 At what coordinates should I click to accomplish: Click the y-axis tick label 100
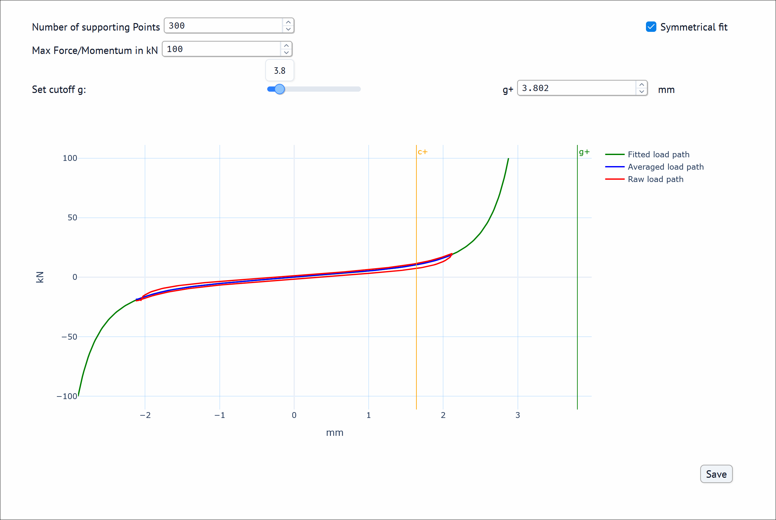click(x=70, y=158)
